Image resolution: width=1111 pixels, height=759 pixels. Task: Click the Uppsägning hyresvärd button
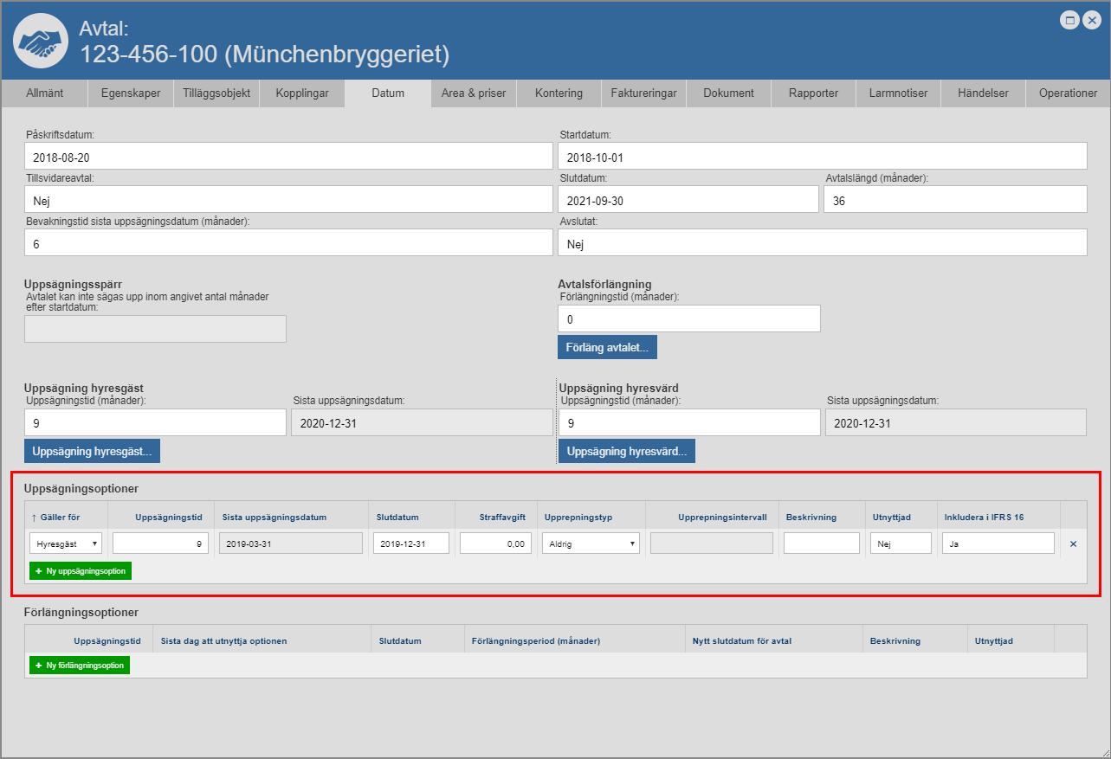pyautogui.click(x=626, y=451)
